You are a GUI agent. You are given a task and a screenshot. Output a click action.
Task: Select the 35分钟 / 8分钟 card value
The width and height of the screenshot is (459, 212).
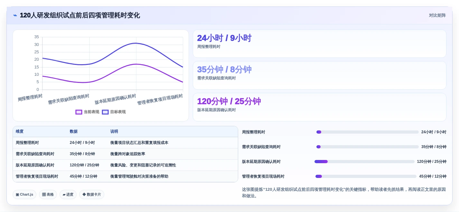(x=224, y=69)
